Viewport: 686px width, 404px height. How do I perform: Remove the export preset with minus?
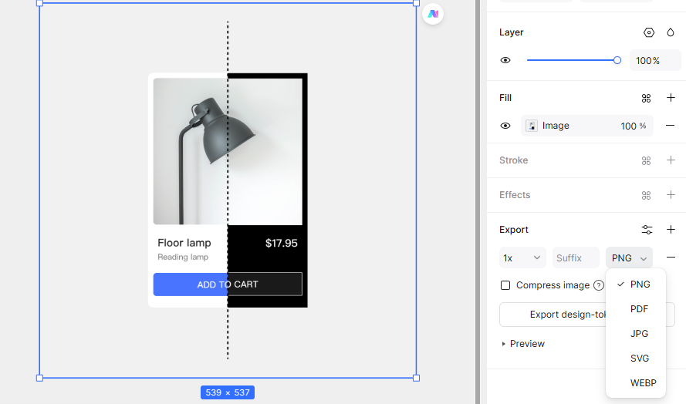671,258
